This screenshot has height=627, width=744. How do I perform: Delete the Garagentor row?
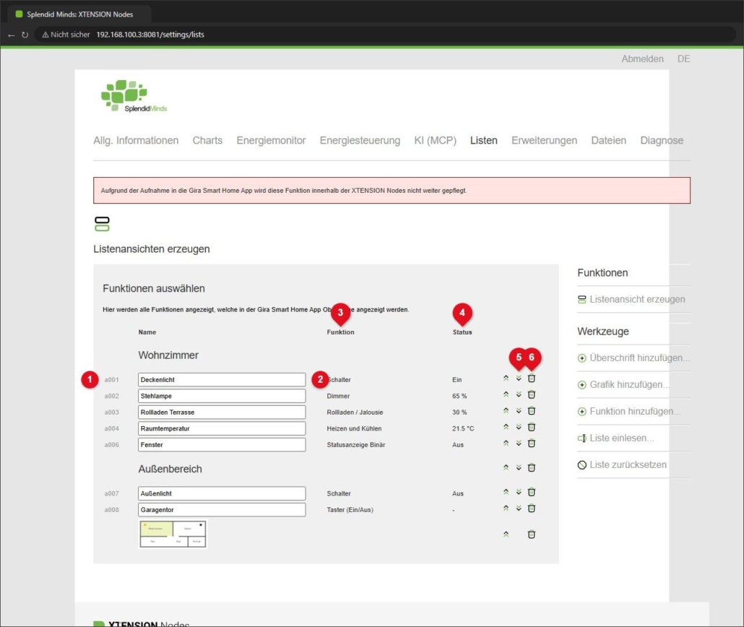click(532, 509)
